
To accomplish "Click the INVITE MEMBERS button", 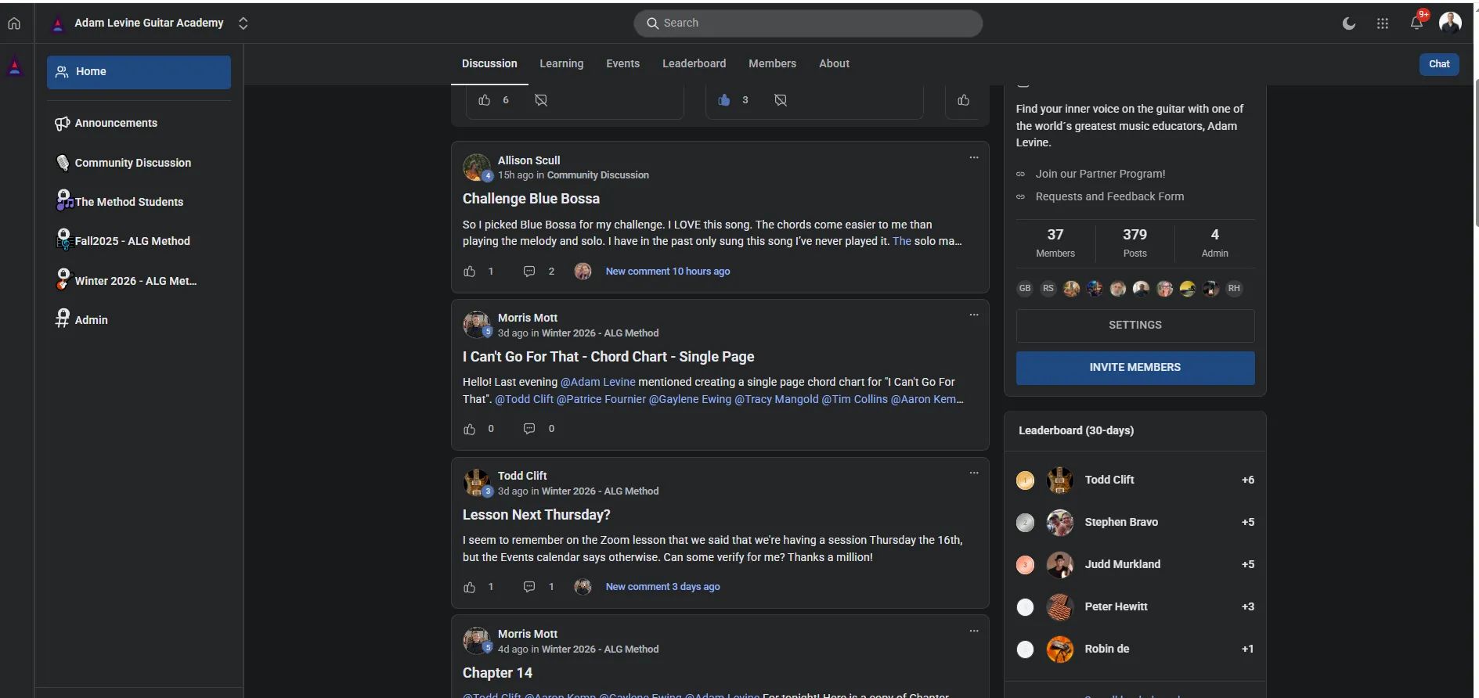I will pyautogui.click(x=1135, y=368).
